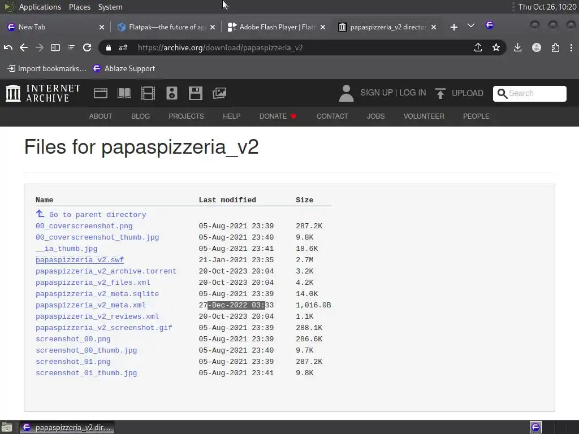579x434 pixels.
Task: Open the Places menu
Action: (80, 7)
